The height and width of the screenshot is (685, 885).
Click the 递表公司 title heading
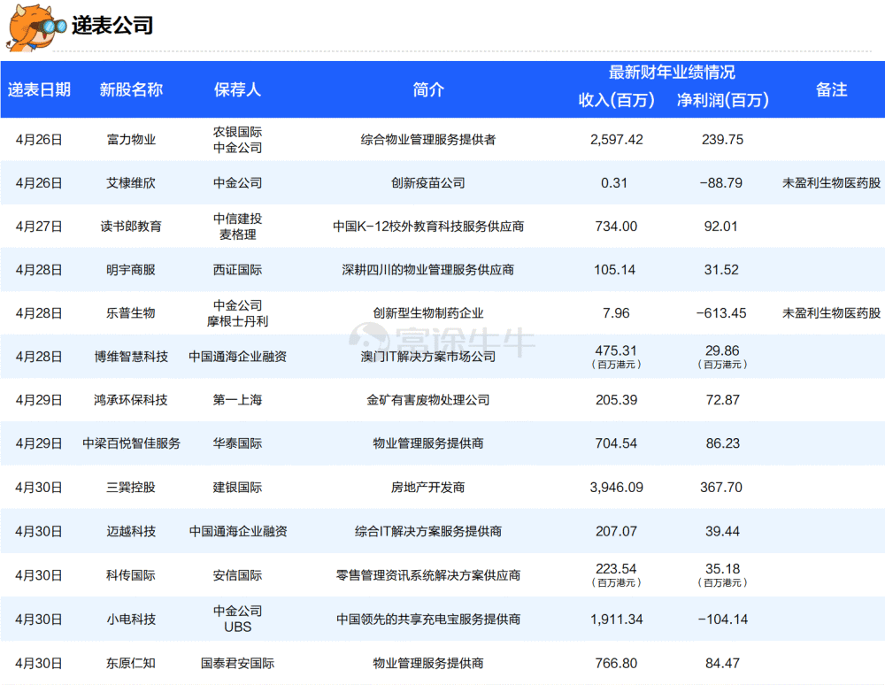(112, 26)
